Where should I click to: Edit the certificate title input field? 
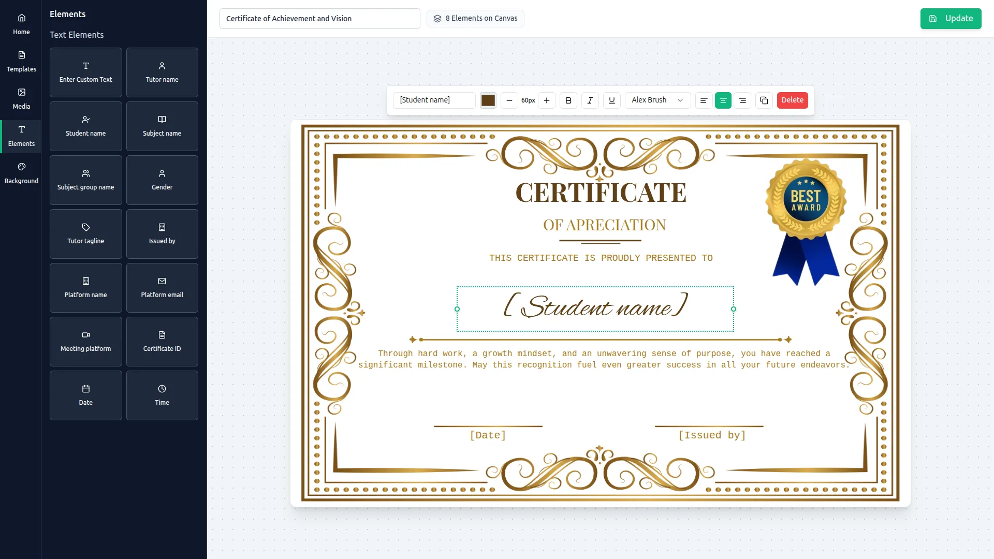tap(319, 18)
